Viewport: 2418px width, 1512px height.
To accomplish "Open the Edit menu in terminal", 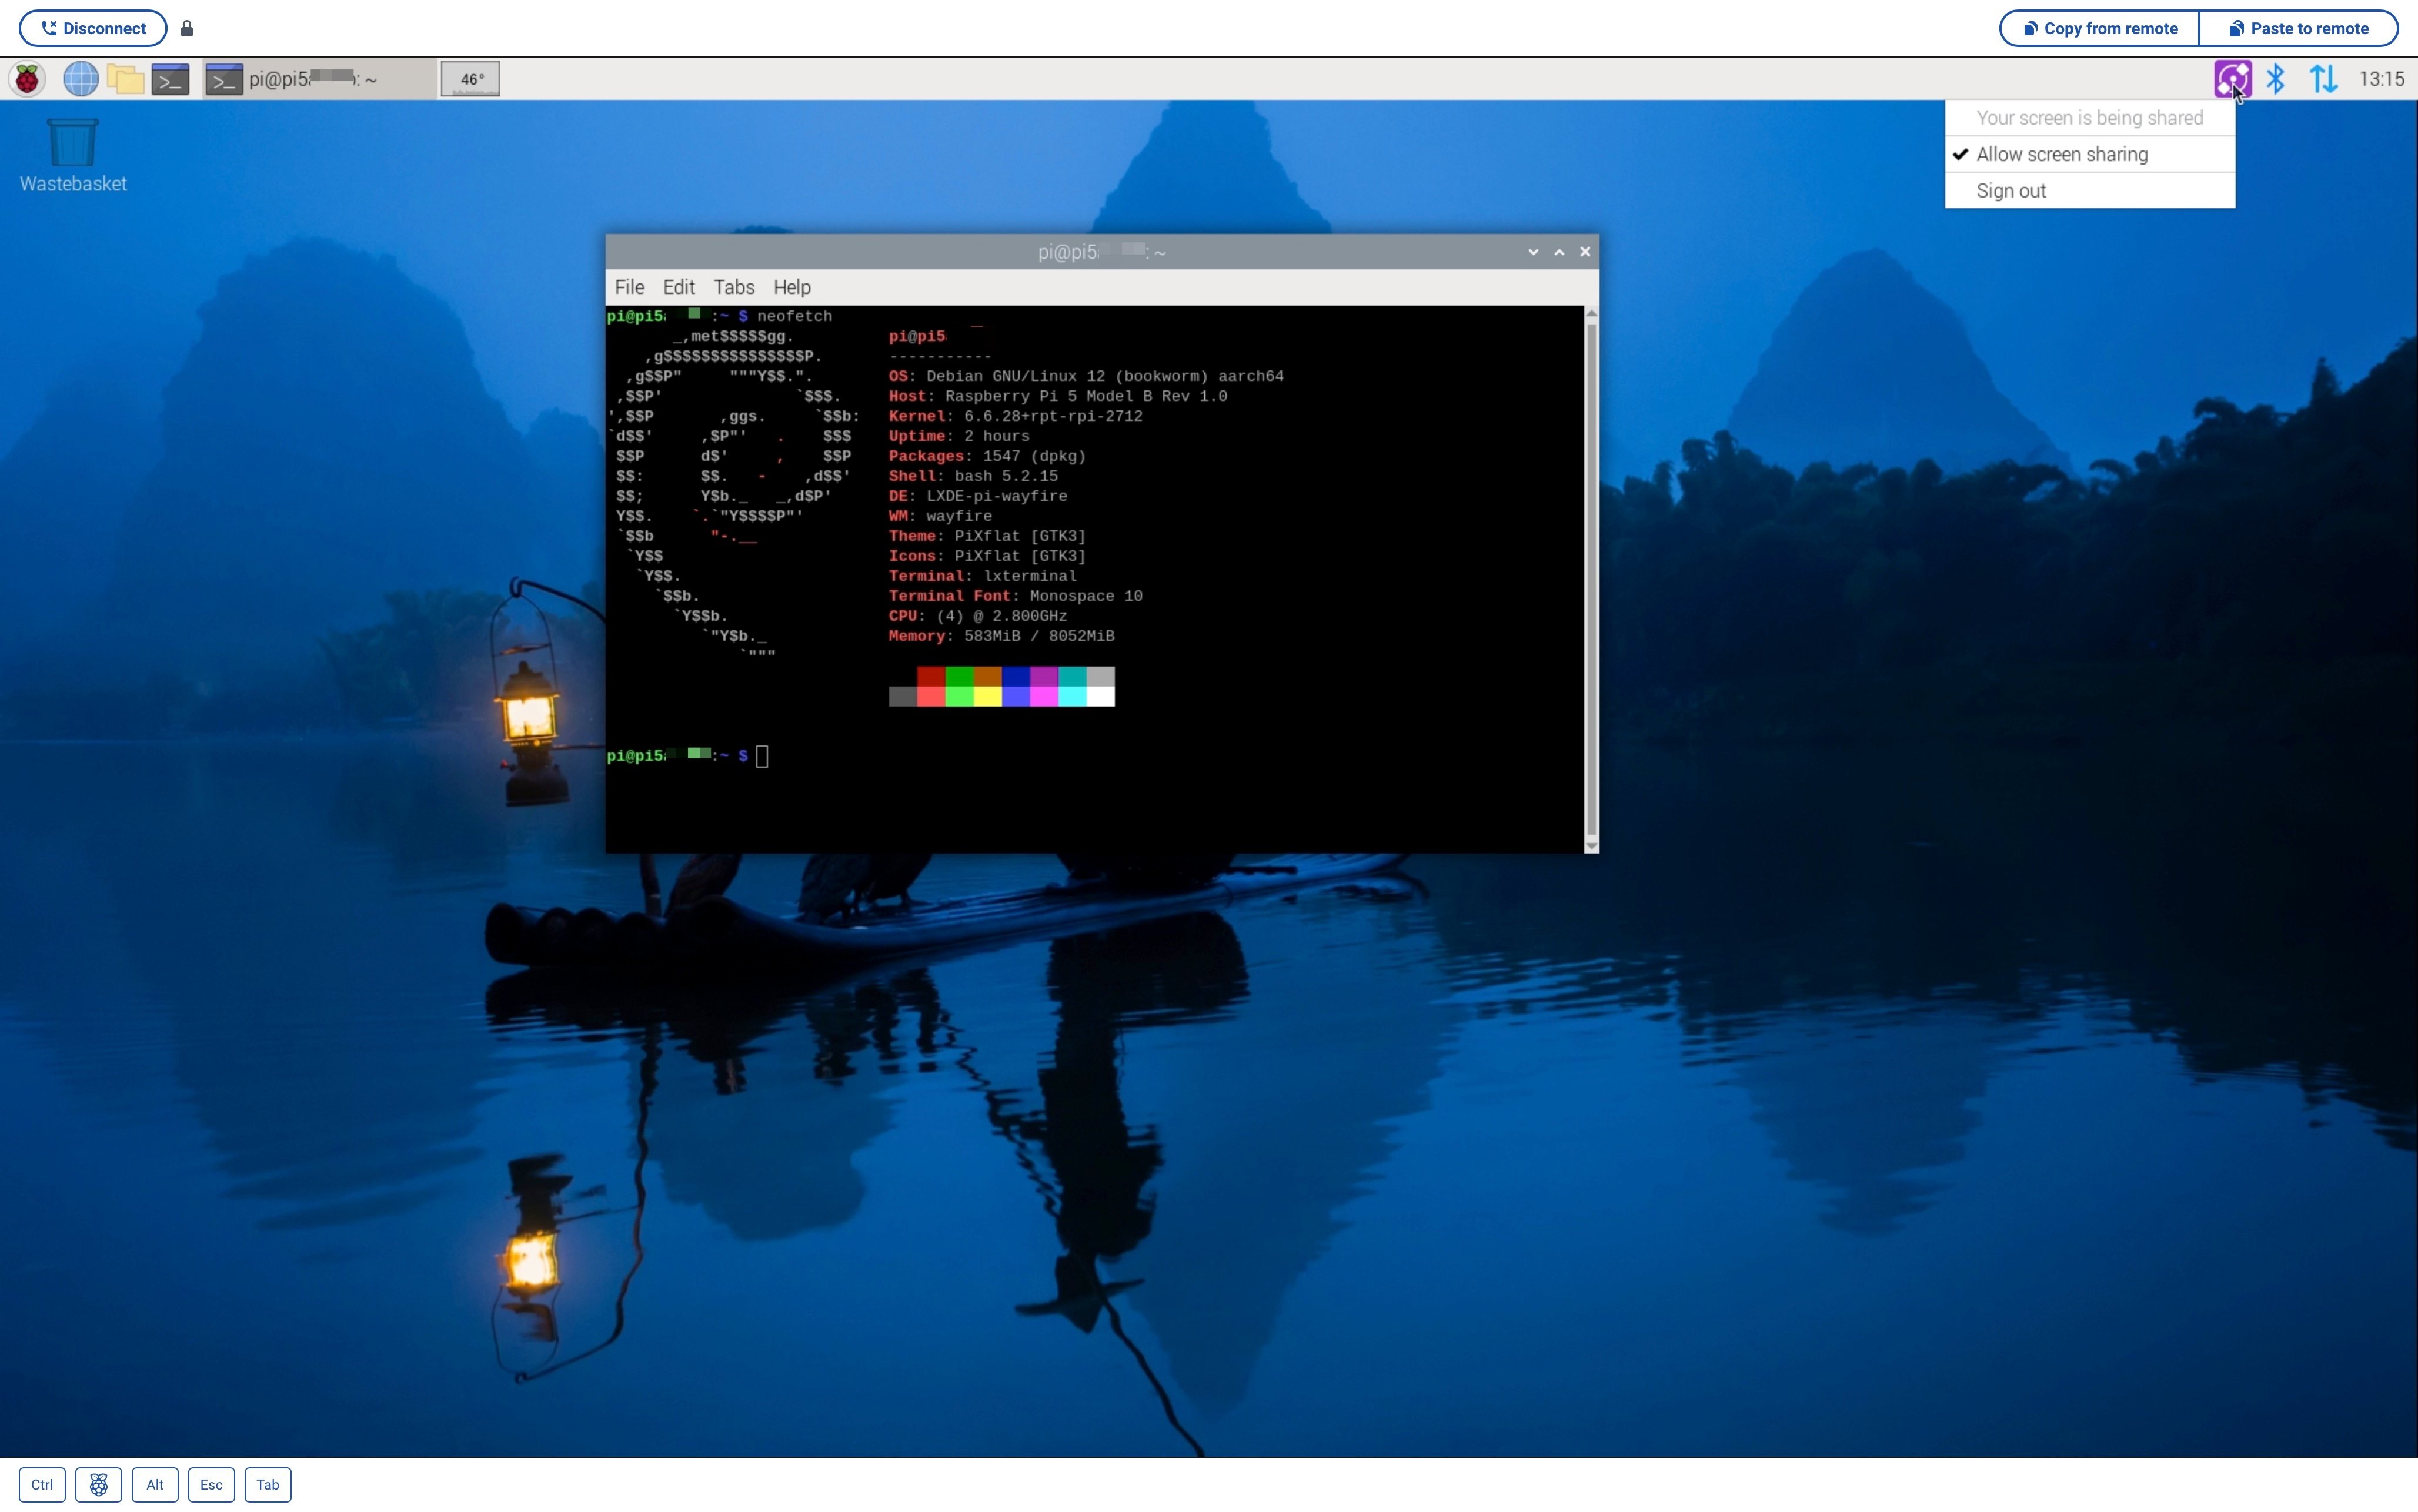I will [678, 287].
